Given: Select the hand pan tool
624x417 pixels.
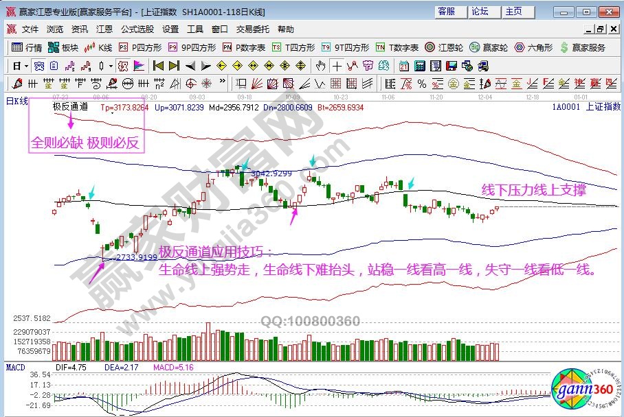Looking at the screenshot, I should [320, 66].
